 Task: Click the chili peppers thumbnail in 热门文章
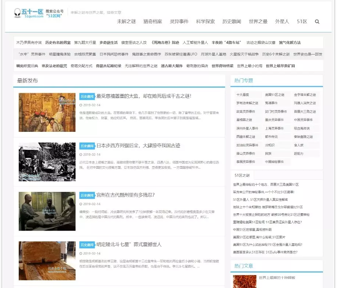tap(245, 281)
